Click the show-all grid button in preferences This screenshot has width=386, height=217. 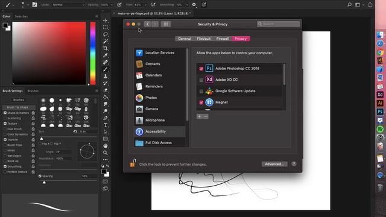(x=166, y=24)
